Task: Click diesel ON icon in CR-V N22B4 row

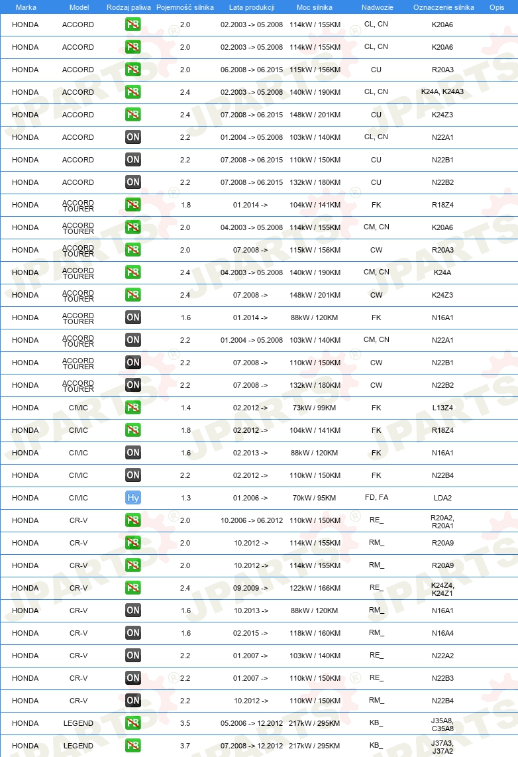Action: [x=133, y=700]
